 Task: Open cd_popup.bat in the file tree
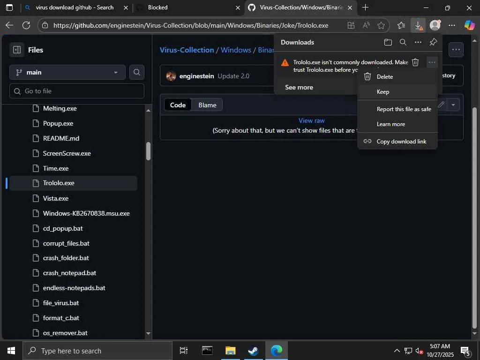(x=63, y=228)
